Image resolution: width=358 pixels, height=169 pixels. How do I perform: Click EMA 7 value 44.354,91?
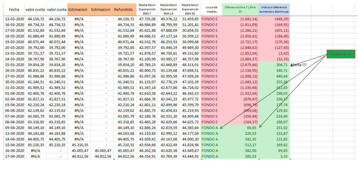[x=147, y=156]
